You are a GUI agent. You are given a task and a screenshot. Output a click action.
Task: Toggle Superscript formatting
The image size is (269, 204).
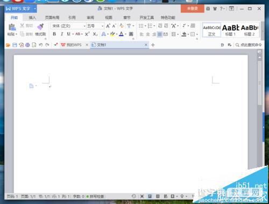(87, 34)
